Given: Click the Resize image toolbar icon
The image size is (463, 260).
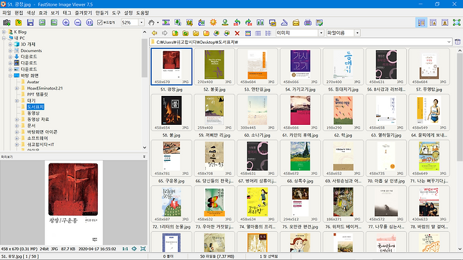Looking at the screenshot, I should point(177,23).
